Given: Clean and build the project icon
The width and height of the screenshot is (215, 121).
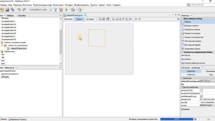Looking at the screenshot, I should (61, 10).
